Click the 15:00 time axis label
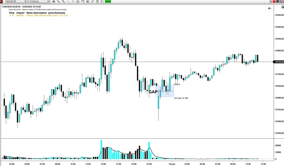Screen dimensions: 284x166 tap(103, 164)
